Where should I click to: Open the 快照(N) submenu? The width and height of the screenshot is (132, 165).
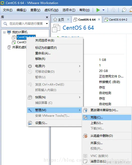(x=55, y=97)
